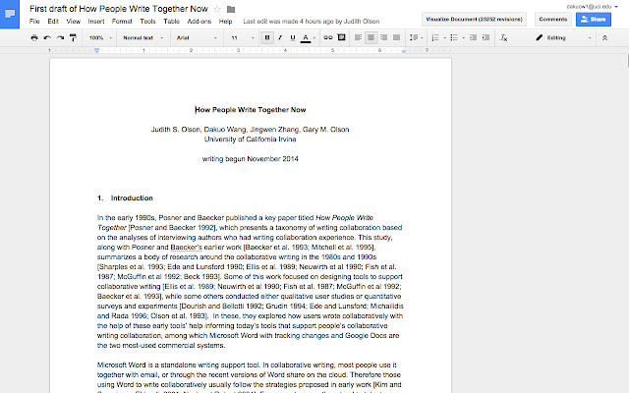Click the right indent marker on ruler

[x=404, y=51]
